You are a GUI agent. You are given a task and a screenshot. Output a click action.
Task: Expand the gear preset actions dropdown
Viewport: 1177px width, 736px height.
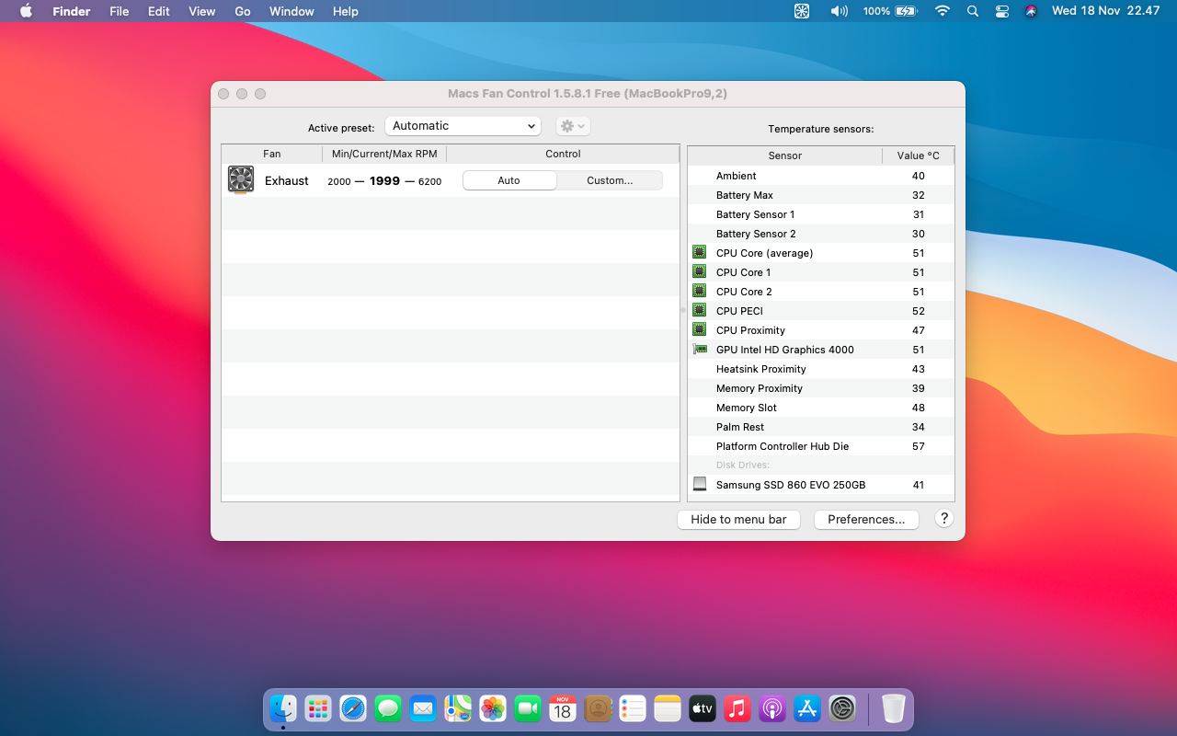point(573,126)
